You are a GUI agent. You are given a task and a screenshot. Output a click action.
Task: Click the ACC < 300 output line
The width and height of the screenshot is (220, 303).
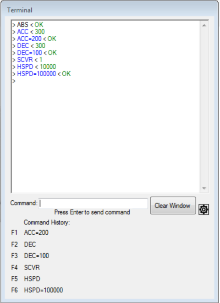tap(28, 32)
